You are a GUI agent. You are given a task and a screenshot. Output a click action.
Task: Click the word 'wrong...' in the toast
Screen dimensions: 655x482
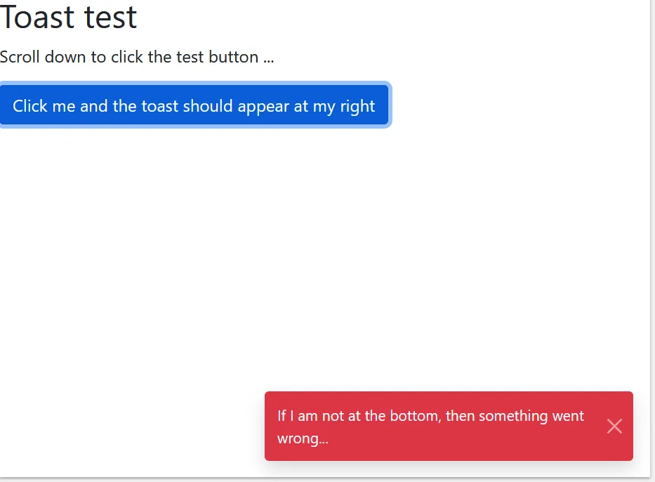coord(303,439)
